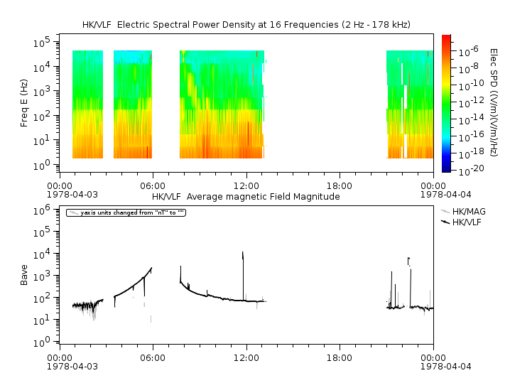Click the gray line icon in the yaxis units note
Image resolution: width=510 pixels, height=378 pixels.
pos(74,212)
